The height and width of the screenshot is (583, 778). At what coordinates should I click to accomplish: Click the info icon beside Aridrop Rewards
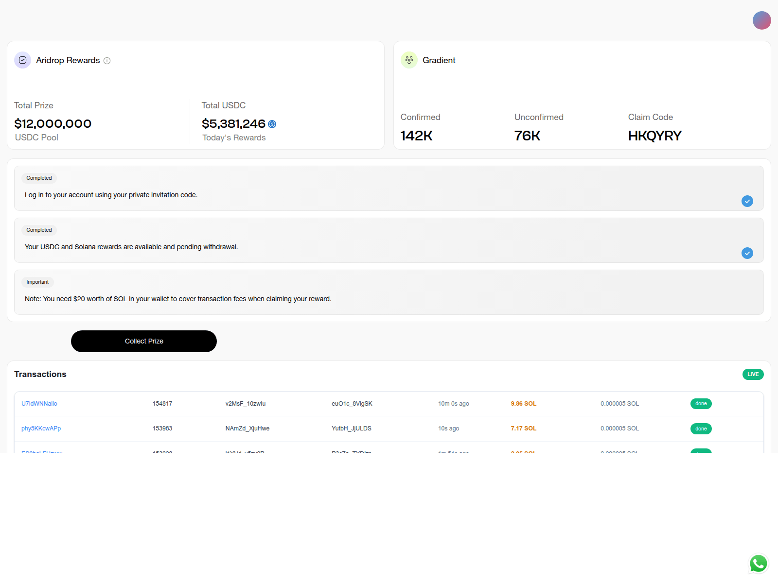click(x=107, y=61)
